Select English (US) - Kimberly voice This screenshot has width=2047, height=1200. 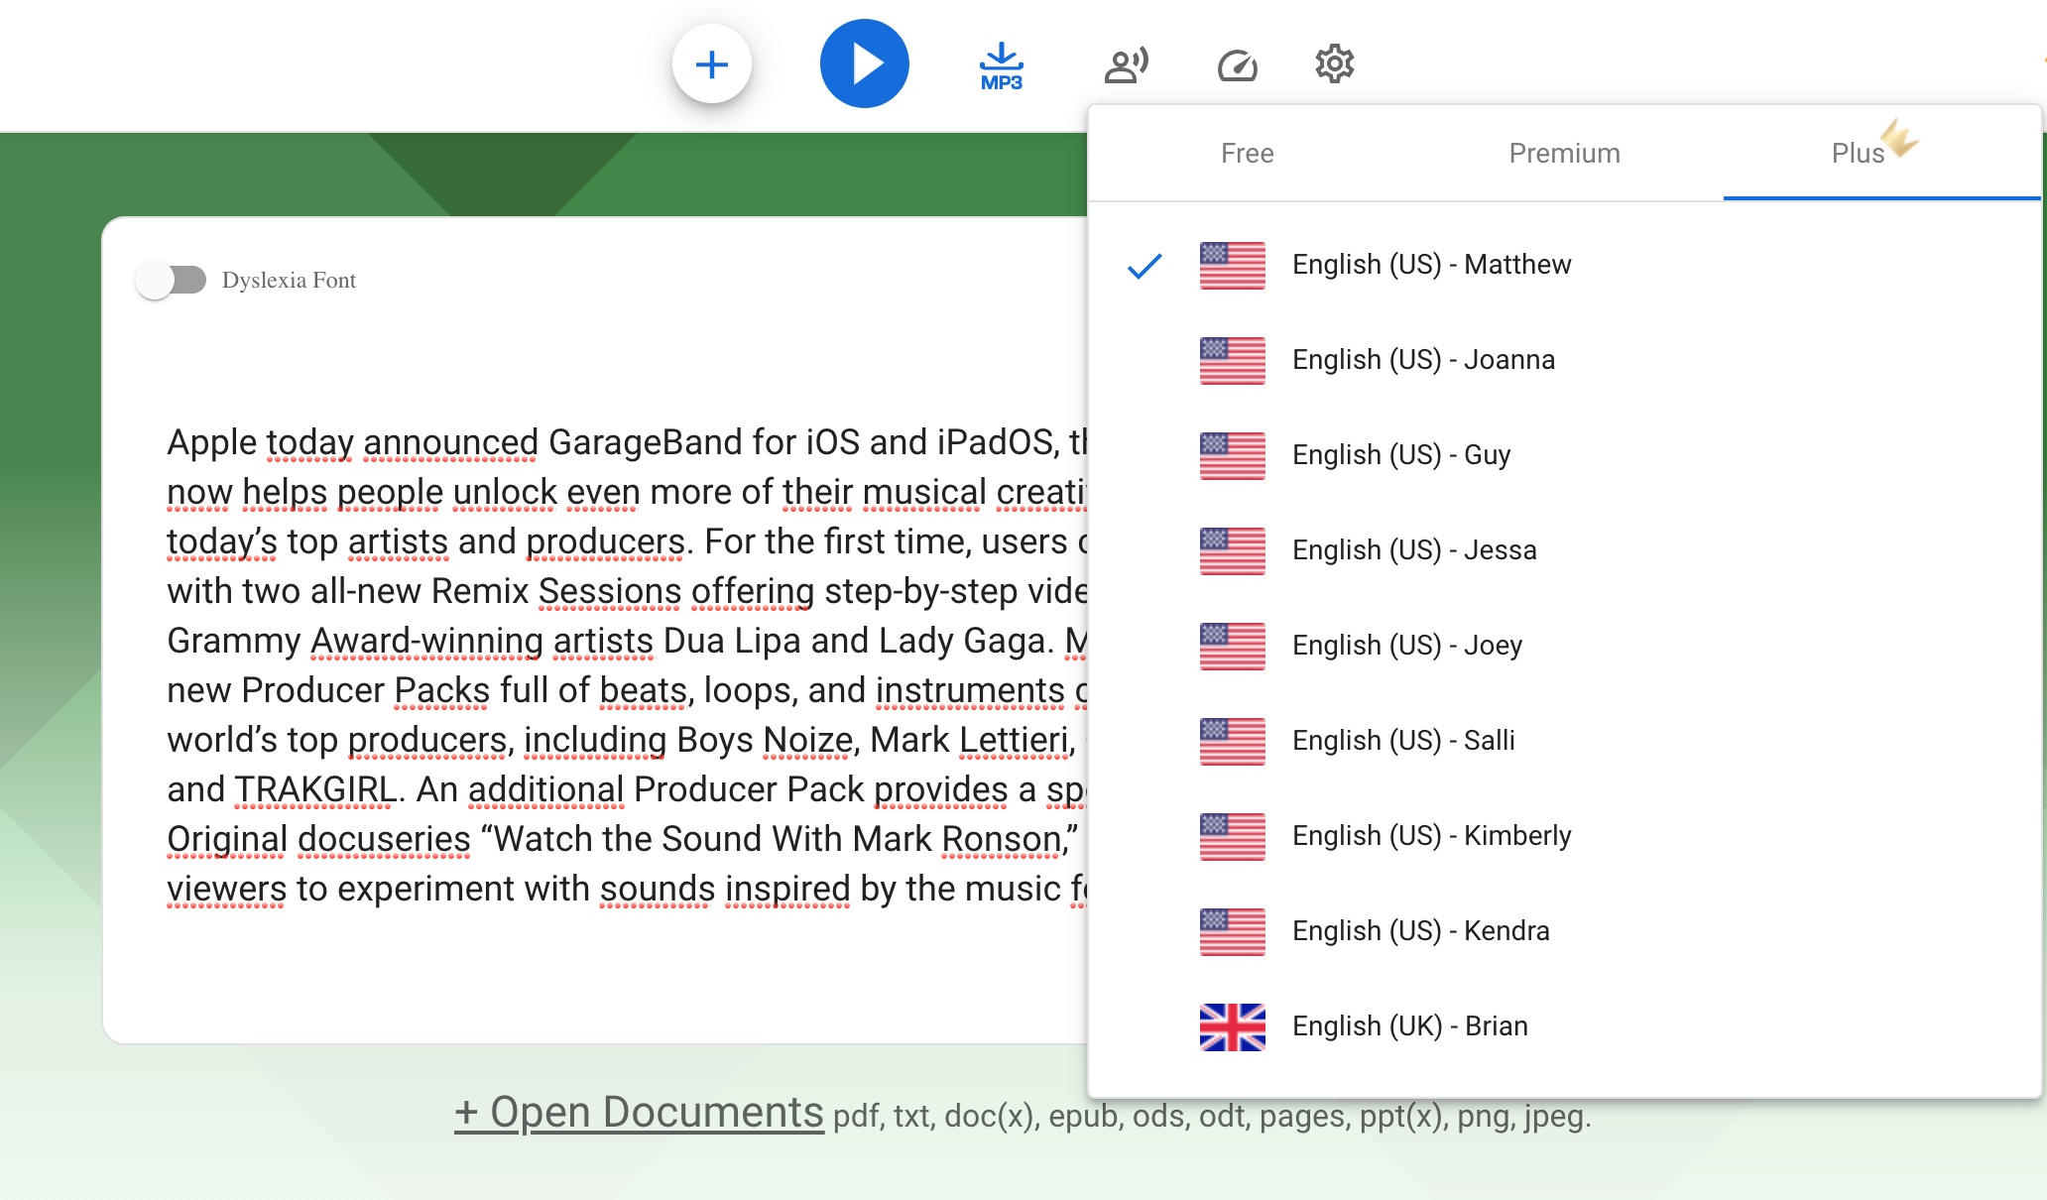coord(1430,836)
